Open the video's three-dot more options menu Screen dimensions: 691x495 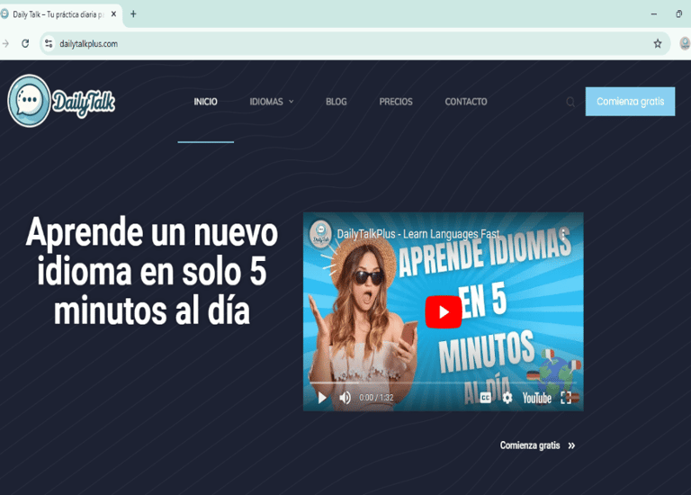click(563, 234)
